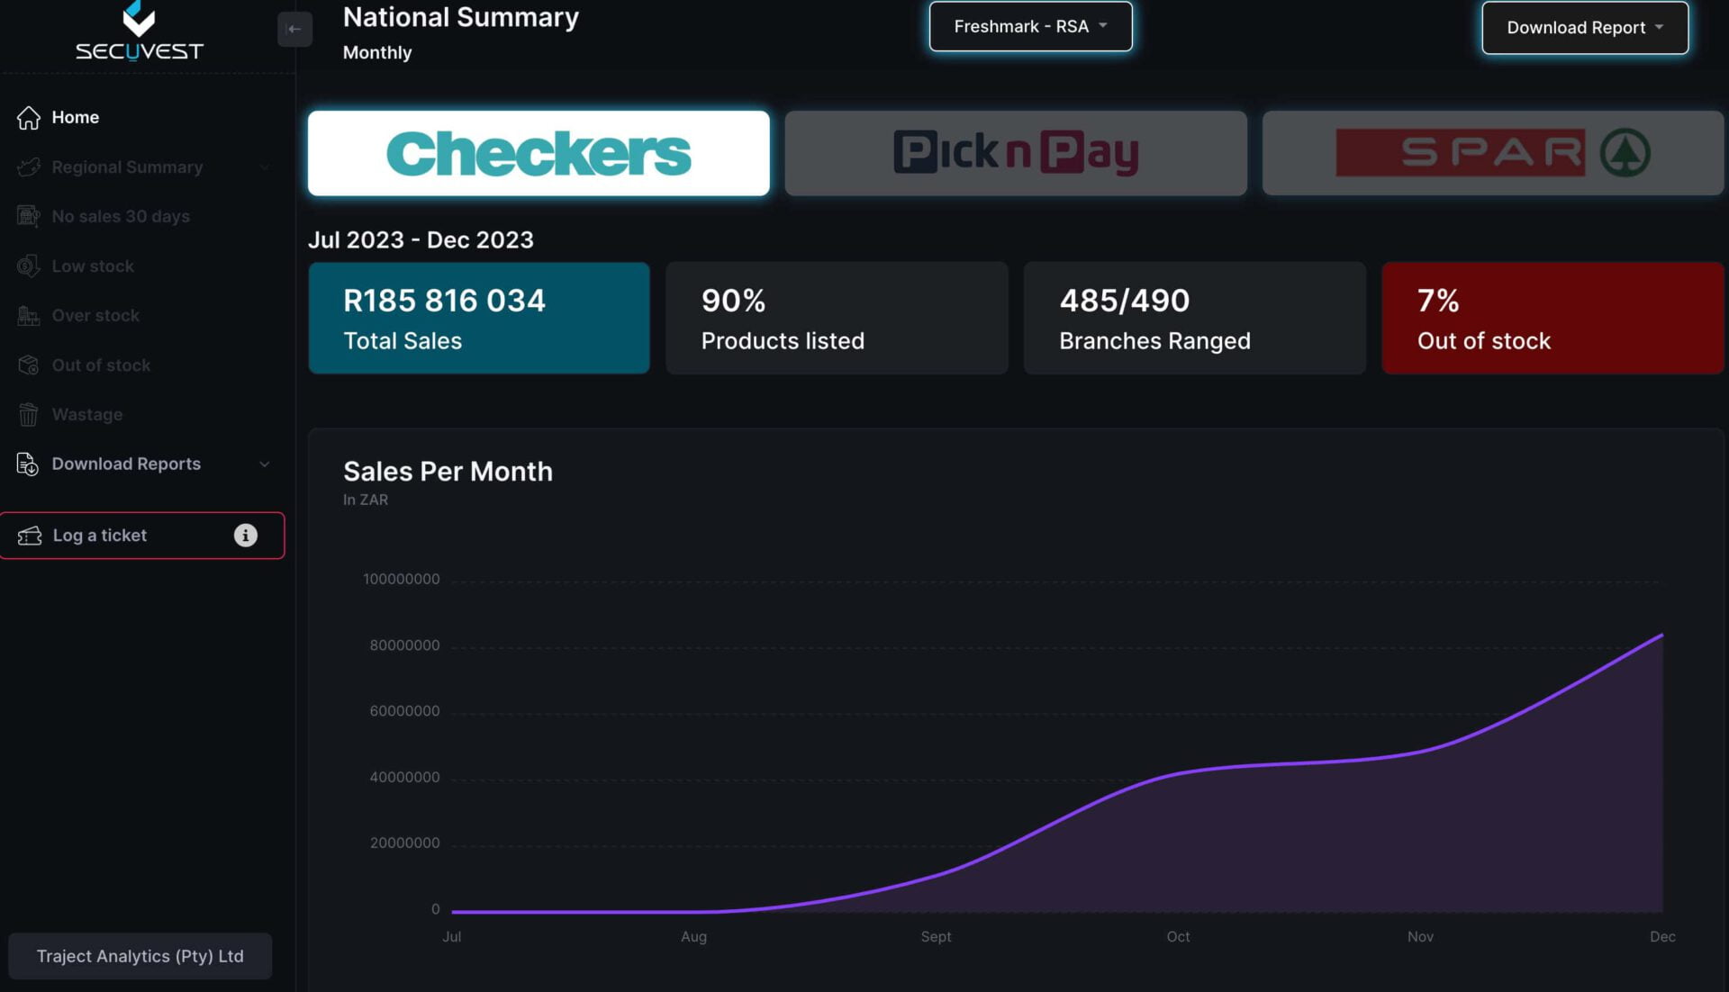This screenshot has height=992, width=1729.
Task: Click the Regional Summary map icon
Action: [29, 167]
